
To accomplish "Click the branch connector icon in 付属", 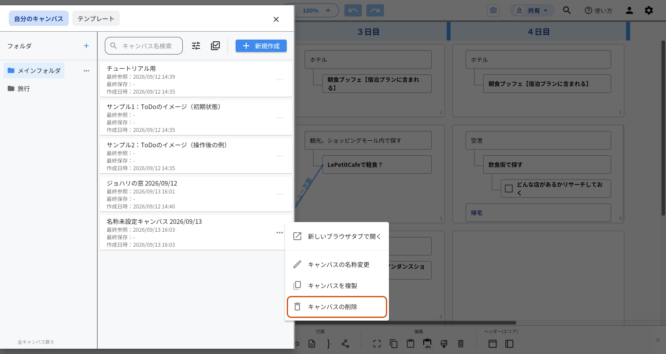I will point(345,344).
